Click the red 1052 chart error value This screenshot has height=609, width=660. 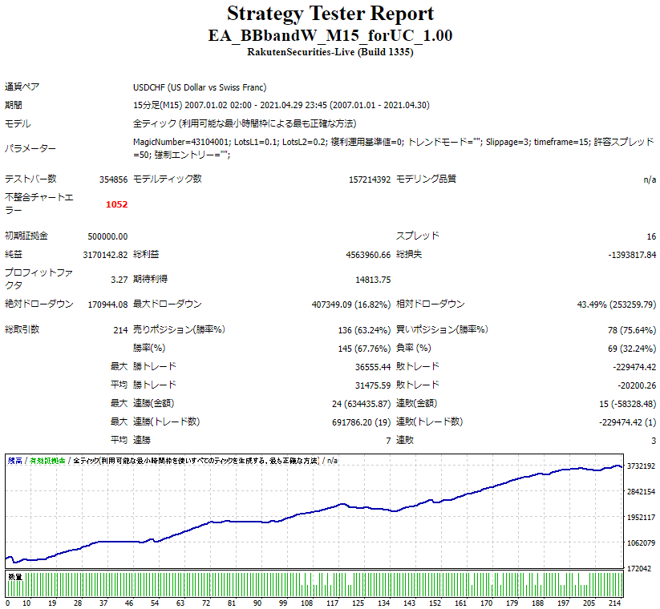(x=116, y=204)
